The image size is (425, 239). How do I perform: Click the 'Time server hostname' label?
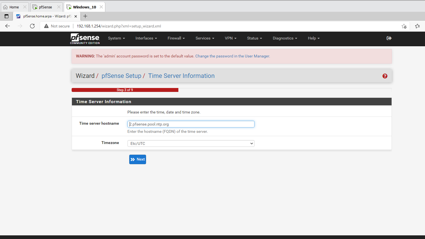[x=99, y=123]
